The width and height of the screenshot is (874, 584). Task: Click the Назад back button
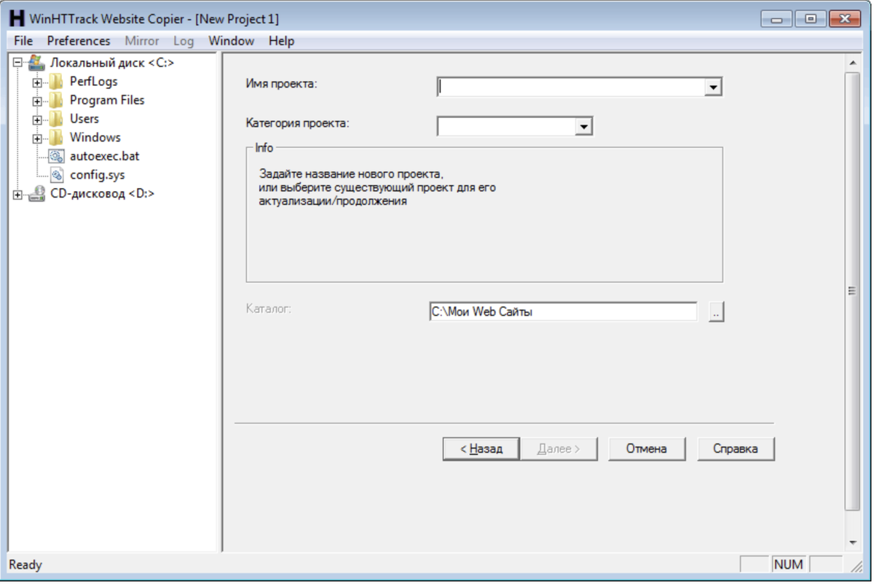(481, 449)
